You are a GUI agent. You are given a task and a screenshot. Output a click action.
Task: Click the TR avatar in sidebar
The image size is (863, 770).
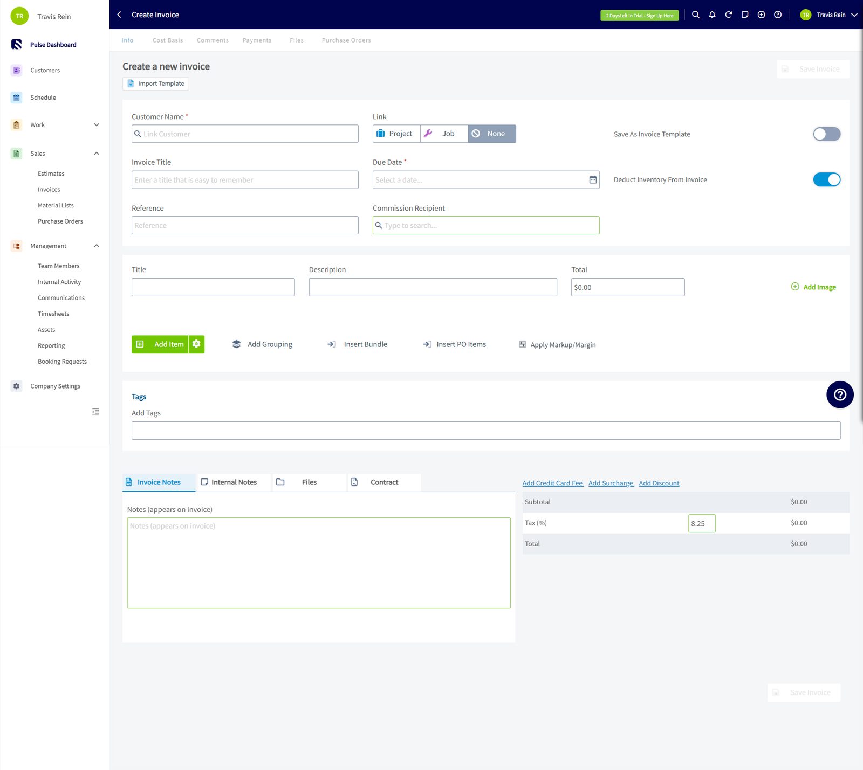click(19, 16)
